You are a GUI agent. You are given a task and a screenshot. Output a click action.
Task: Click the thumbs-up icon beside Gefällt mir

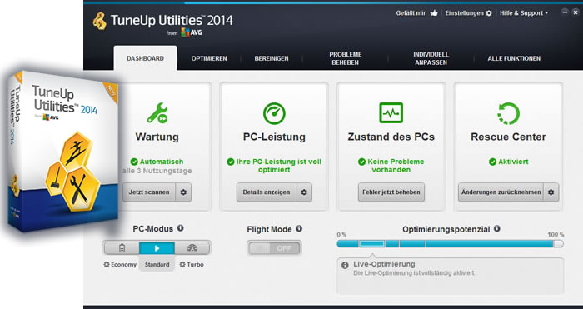tap(434, 13)
